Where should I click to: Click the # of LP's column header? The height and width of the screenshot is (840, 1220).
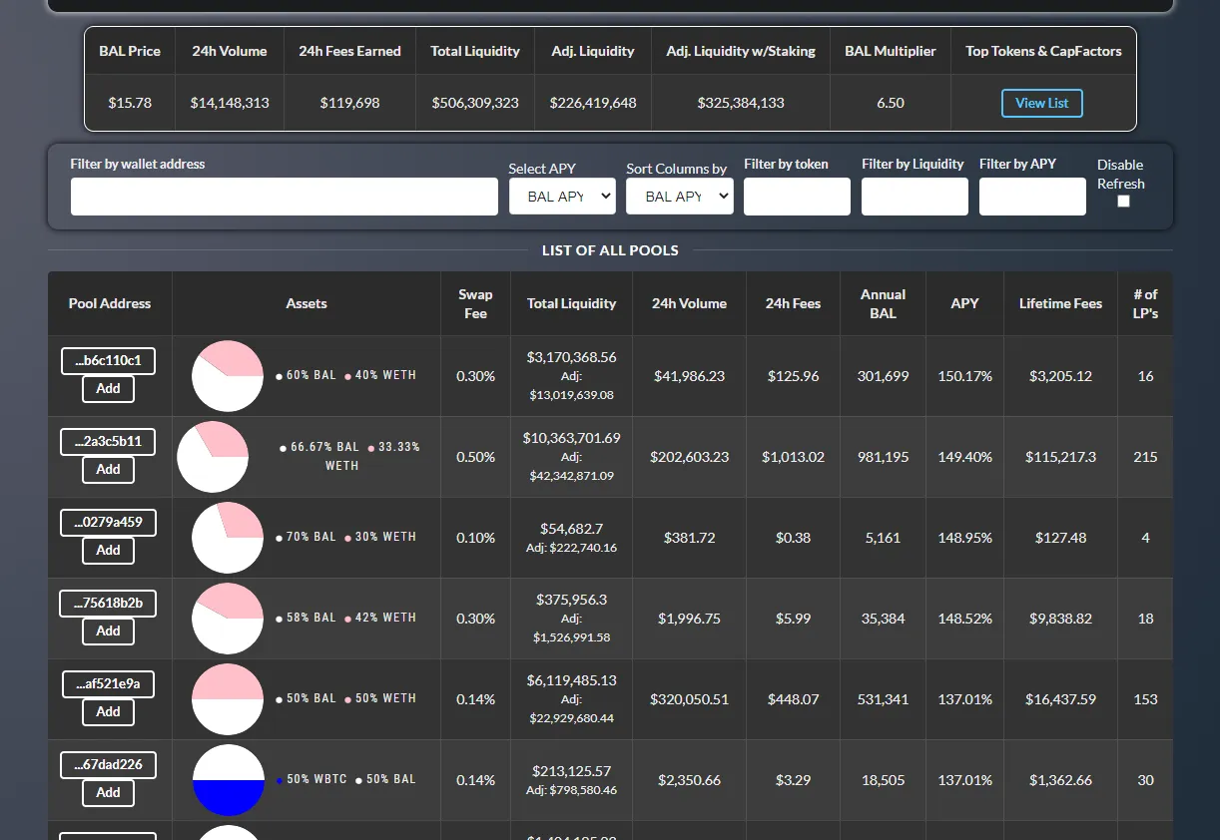(x=1145, y=303)
